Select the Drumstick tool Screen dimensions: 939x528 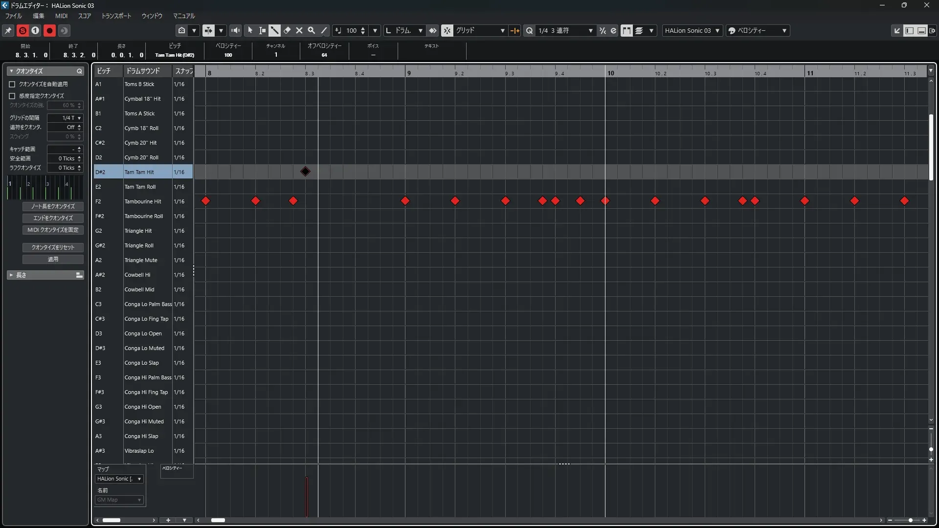coord(275,30)
